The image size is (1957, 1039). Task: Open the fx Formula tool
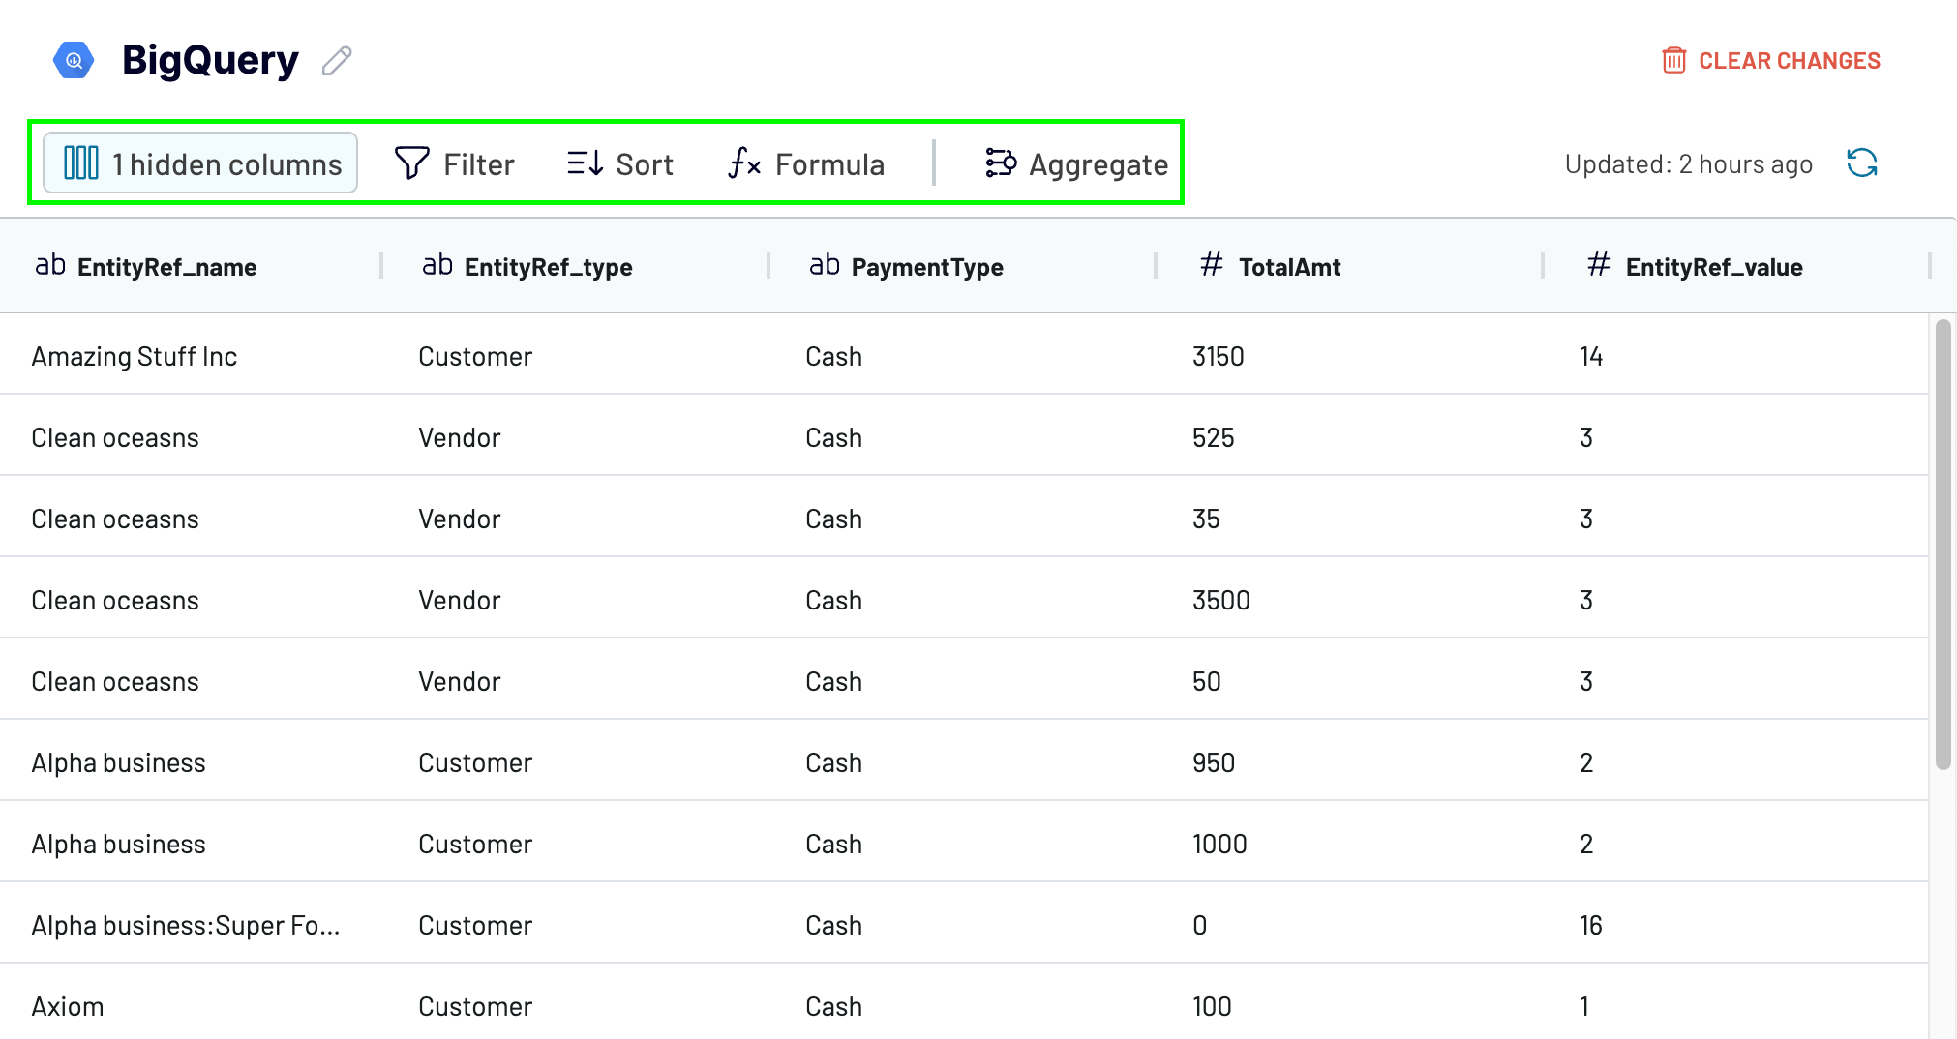743,163
